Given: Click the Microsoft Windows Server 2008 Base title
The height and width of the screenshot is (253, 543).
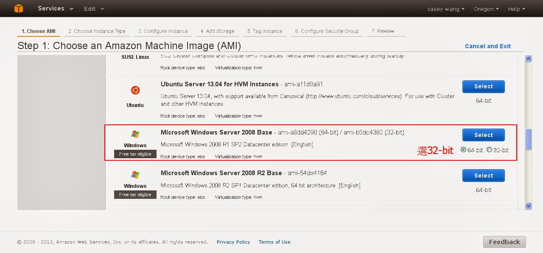Looking at the screenshot, I should pyautogui.click(x=216, y=132).
